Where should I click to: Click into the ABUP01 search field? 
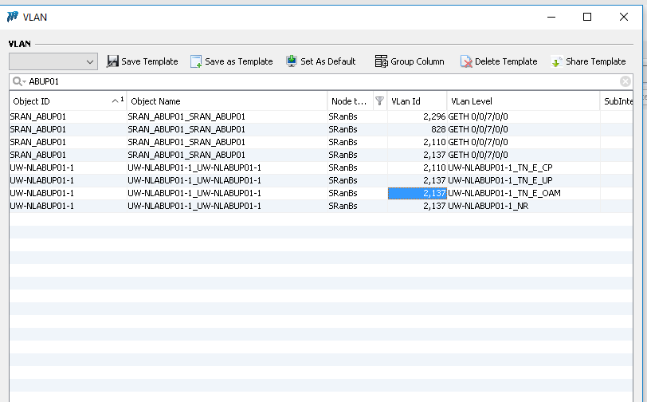tap(319, 81)
